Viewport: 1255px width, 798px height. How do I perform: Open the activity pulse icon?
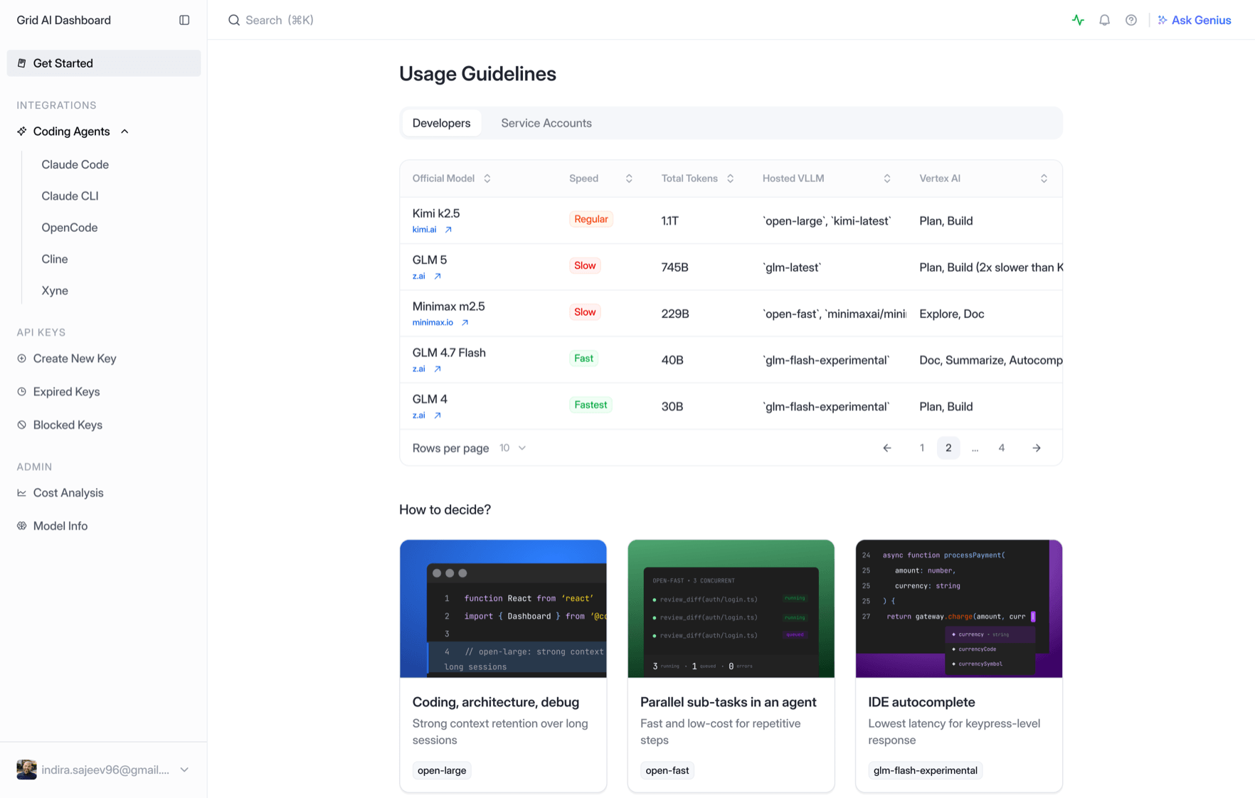coord(1078,20)
